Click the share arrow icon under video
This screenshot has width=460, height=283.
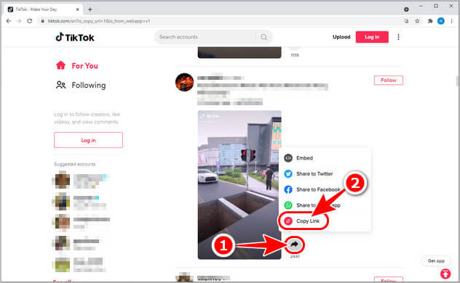point(294,245)
